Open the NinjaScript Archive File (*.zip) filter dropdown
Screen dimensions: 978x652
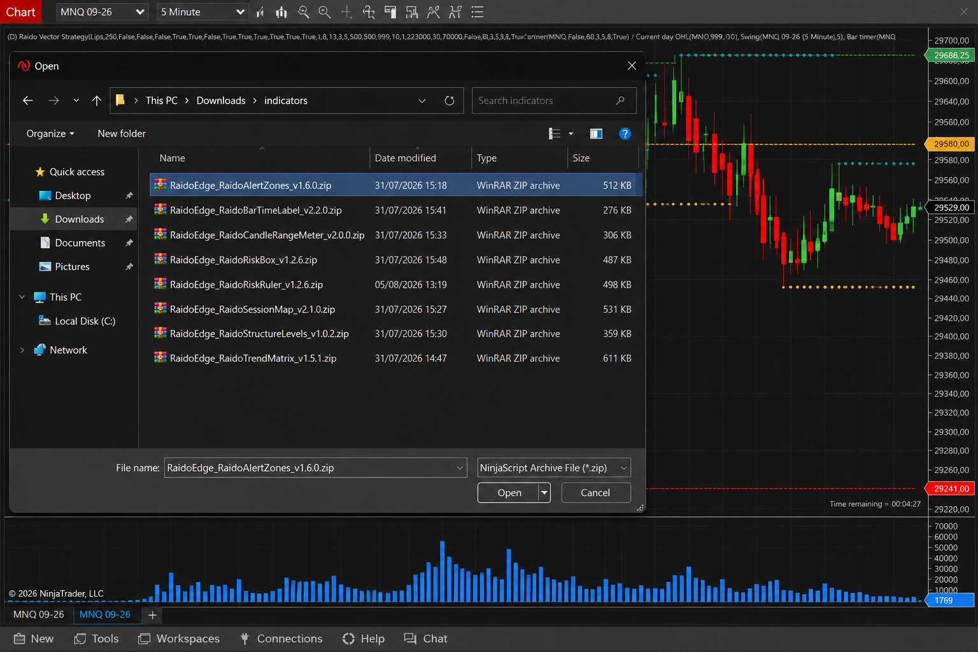pyautogui.click(x=554, y=468)
